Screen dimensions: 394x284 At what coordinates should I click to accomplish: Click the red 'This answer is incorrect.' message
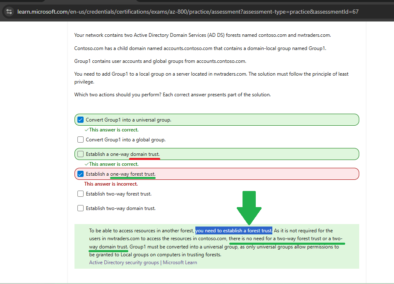(111, 184)
